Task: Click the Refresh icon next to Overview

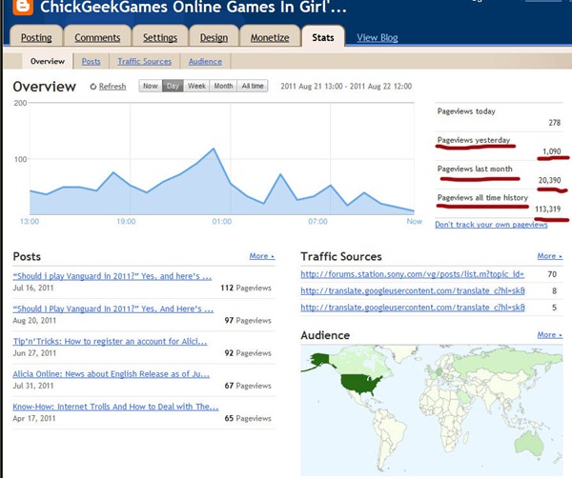Action: point(93,87)
